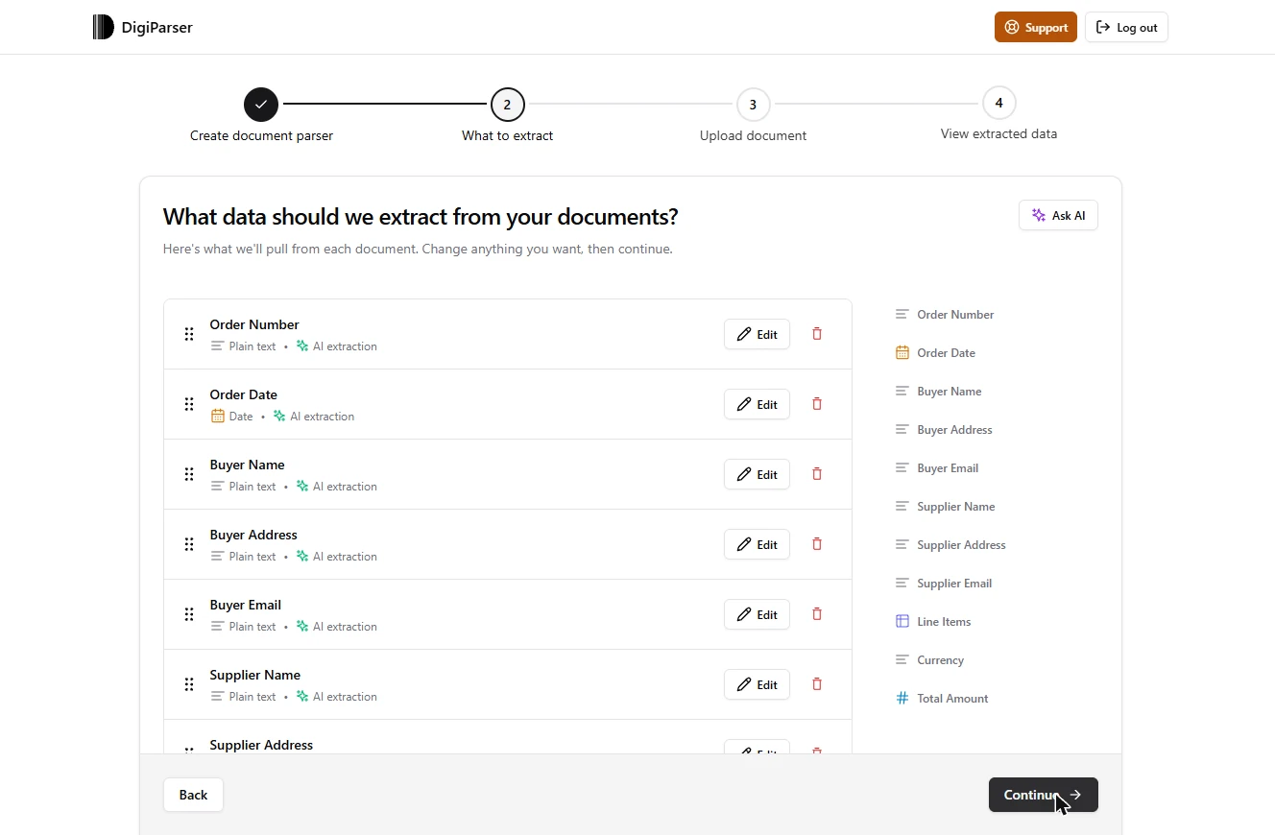Grab the Buyer Name drag handle

click(x=189, y=474)
